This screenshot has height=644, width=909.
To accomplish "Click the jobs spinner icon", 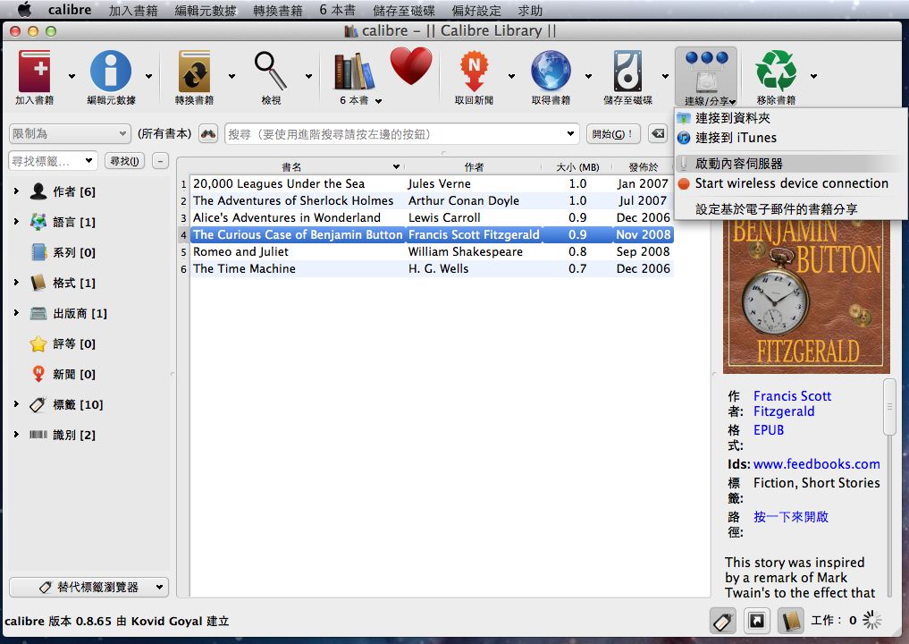I will [871, 620].
